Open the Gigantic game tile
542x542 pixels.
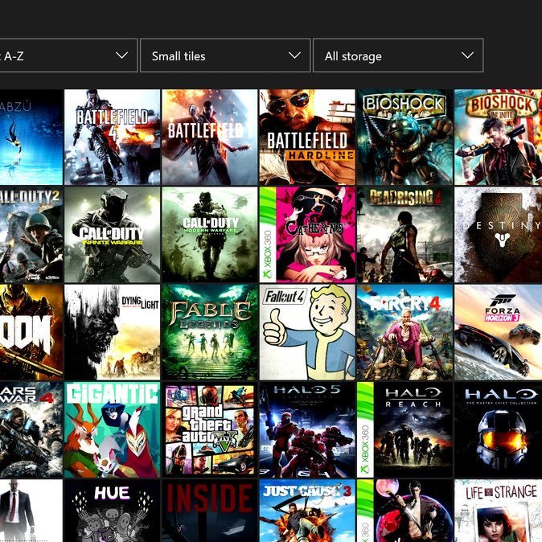coord(112,429)
